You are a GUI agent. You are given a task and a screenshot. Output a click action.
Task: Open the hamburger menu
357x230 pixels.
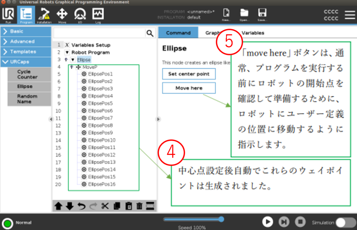coord(350,15)
